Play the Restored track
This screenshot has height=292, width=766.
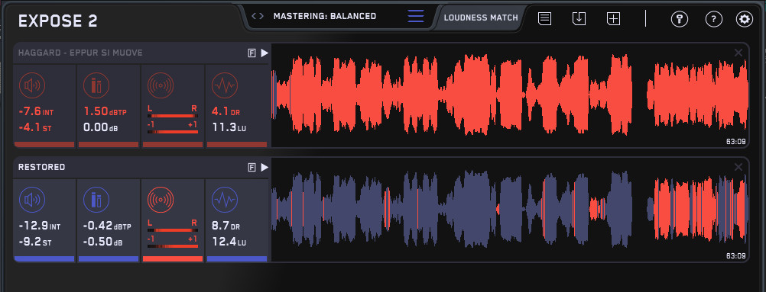265,168
